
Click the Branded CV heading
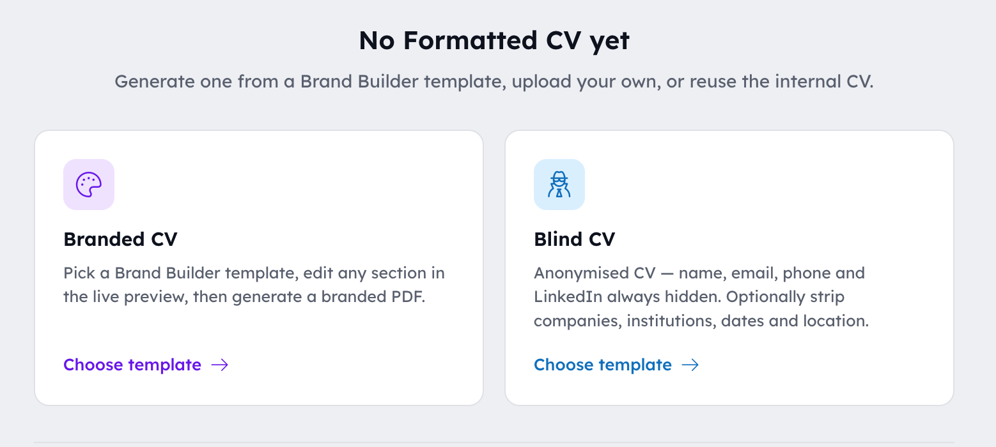120,239
